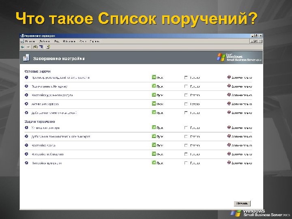Viewport: 292px width, 219px height.
Task: Check Готово for Установка принтера
Action: point(186,128)
